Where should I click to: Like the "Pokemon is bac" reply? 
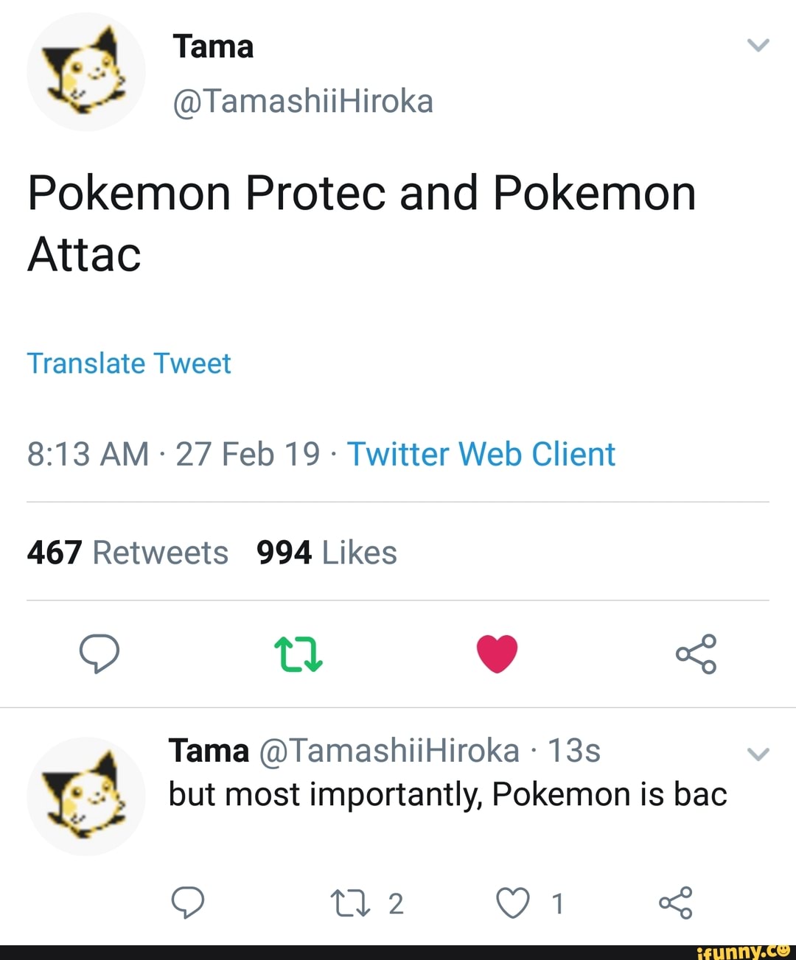click(x=513, y=903)
